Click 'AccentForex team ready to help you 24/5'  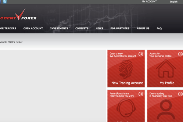point(122,95)
